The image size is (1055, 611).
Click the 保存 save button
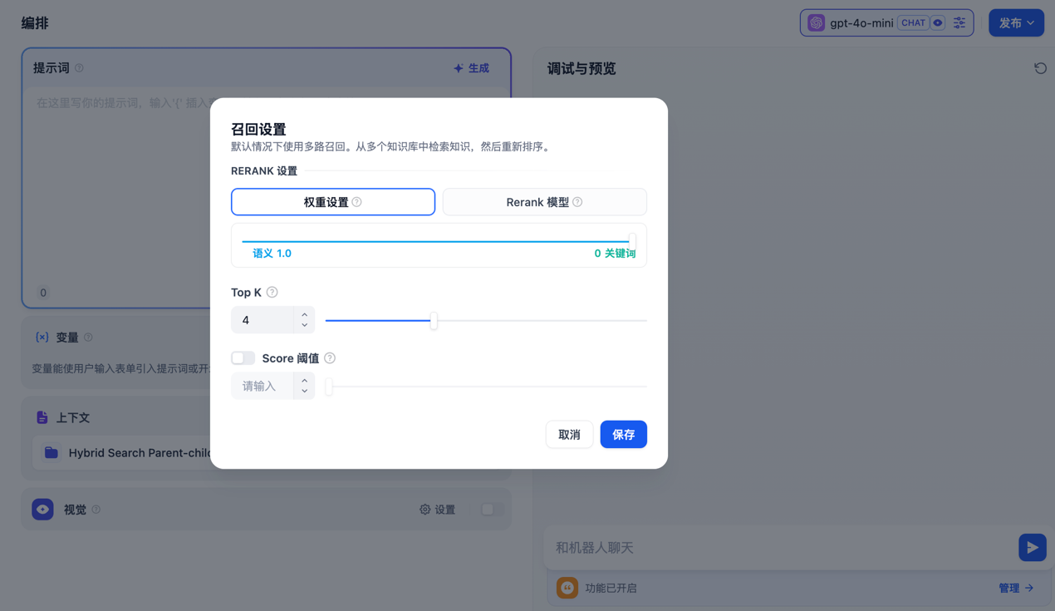click(623, 435)
